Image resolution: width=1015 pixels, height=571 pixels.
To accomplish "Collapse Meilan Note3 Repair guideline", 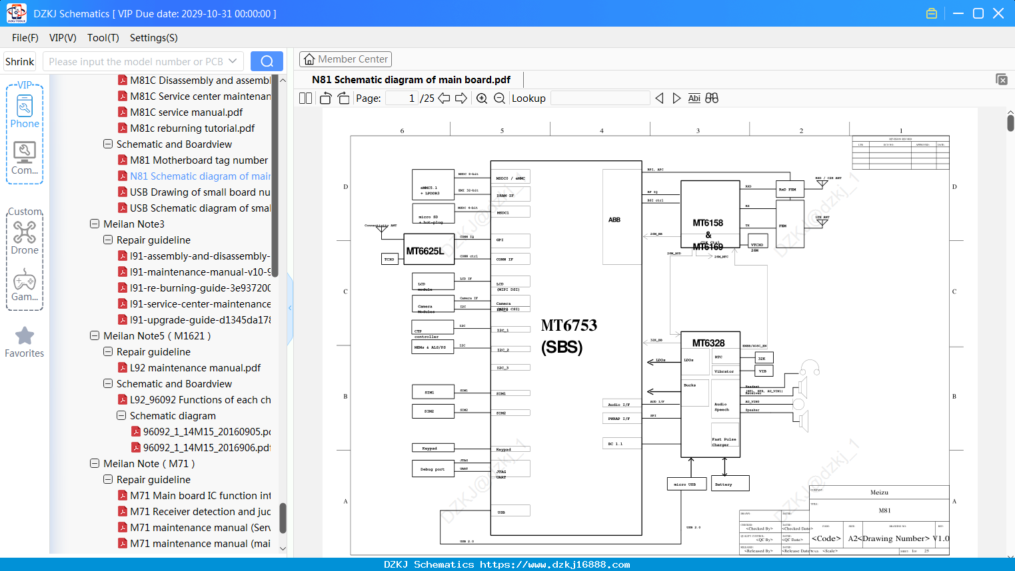I will 108,240.
